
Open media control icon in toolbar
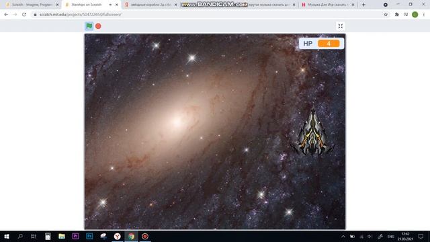(x=406, y=15)
